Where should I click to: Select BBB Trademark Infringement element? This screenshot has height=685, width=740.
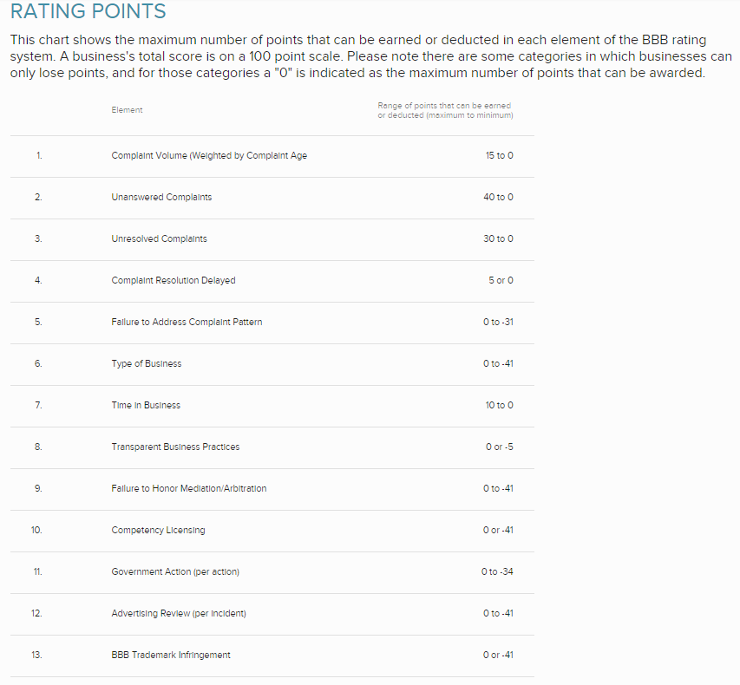tap(171, 655)
